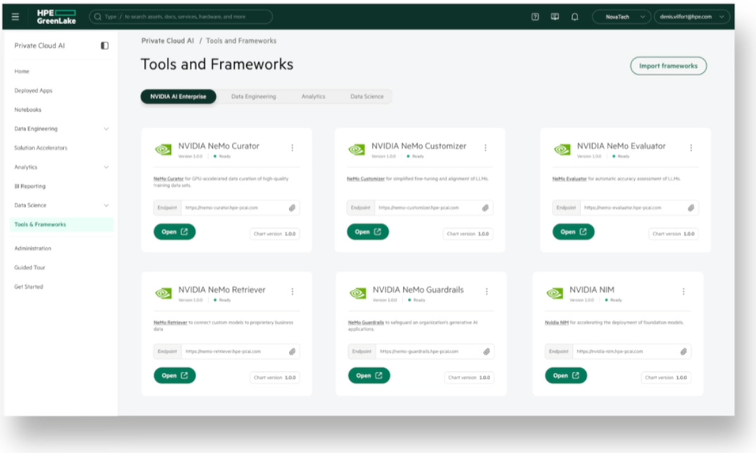
Task: Select the NVIDIA AI Enterprise tab
Action: 179,96
